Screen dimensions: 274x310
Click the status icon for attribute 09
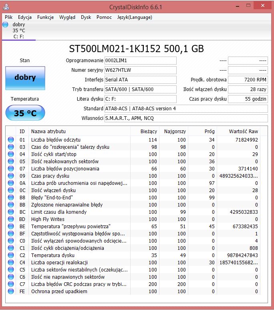click(x=11, y=176)
